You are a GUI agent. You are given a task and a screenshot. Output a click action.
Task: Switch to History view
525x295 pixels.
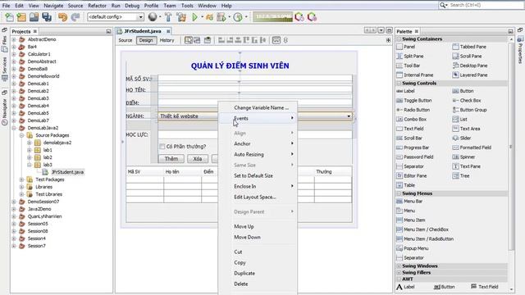(x=167, y=40)
